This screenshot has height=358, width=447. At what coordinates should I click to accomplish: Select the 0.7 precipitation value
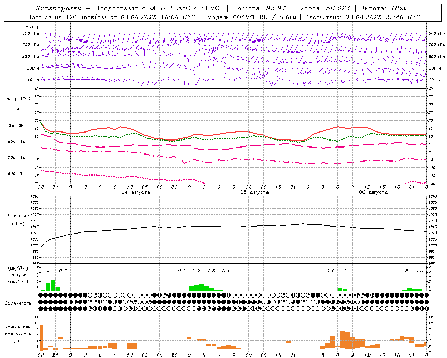pyautogui.click(x=63, y=271)
